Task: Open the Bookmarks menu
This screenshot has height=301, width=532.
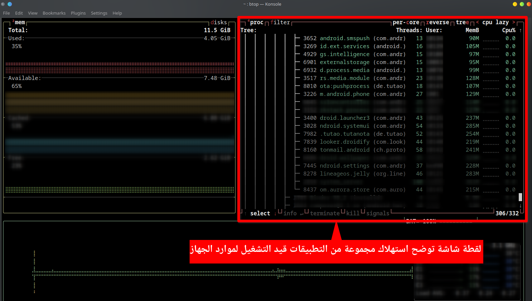Action: click(54, 13)
